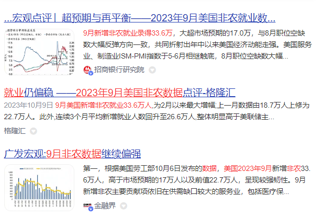Visit the 招商银行研究院 source name
The width and height of the screenshot is (322, 218).
119,70
